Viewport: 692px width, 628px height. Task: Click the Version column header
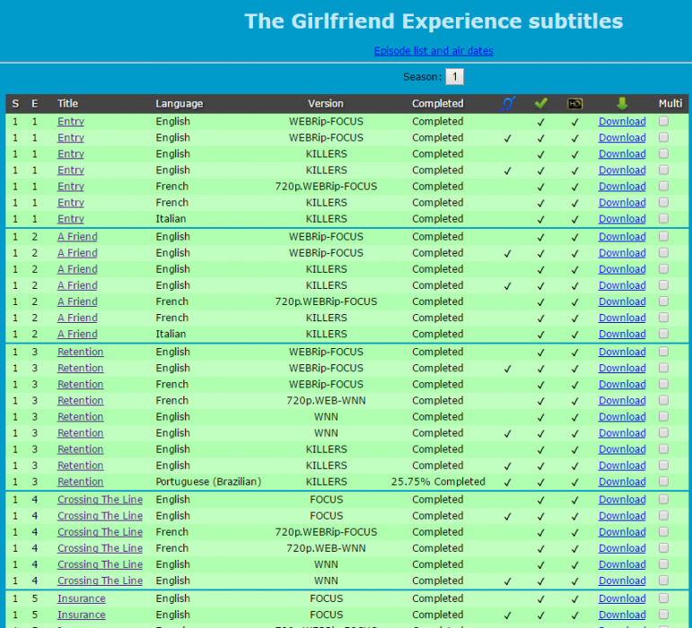pos(326,103)
